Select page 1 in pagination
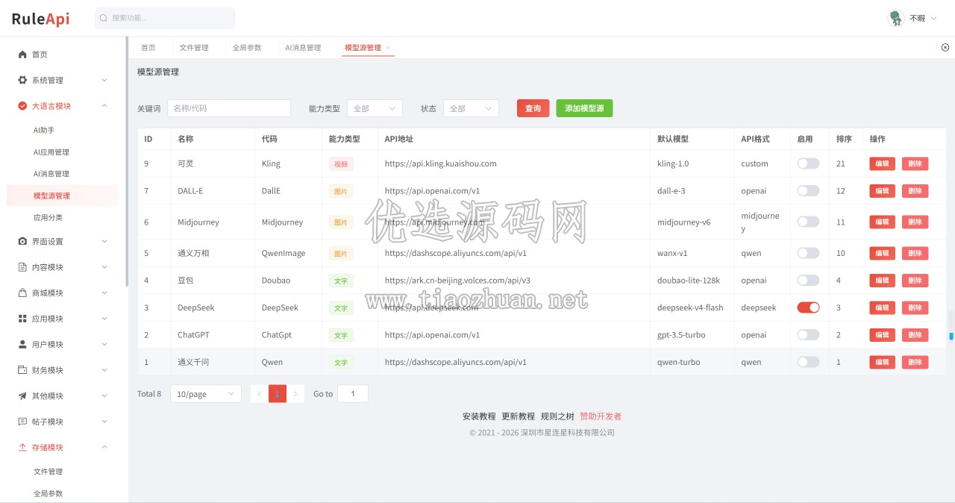955x503 pixels. click(x=278, y=393)
